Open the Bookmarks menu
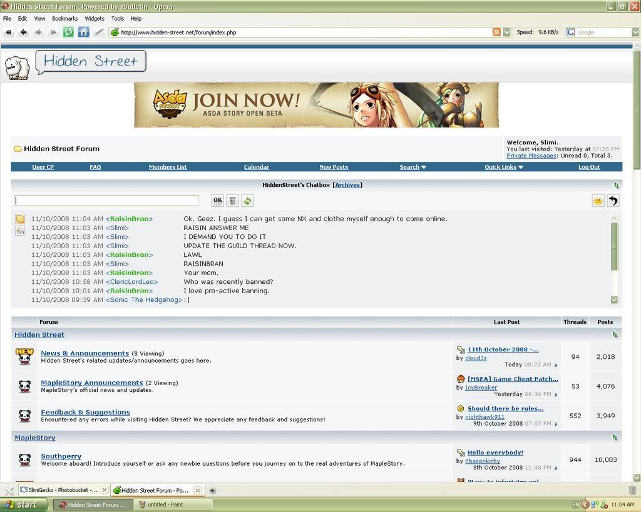 (65, 18)
